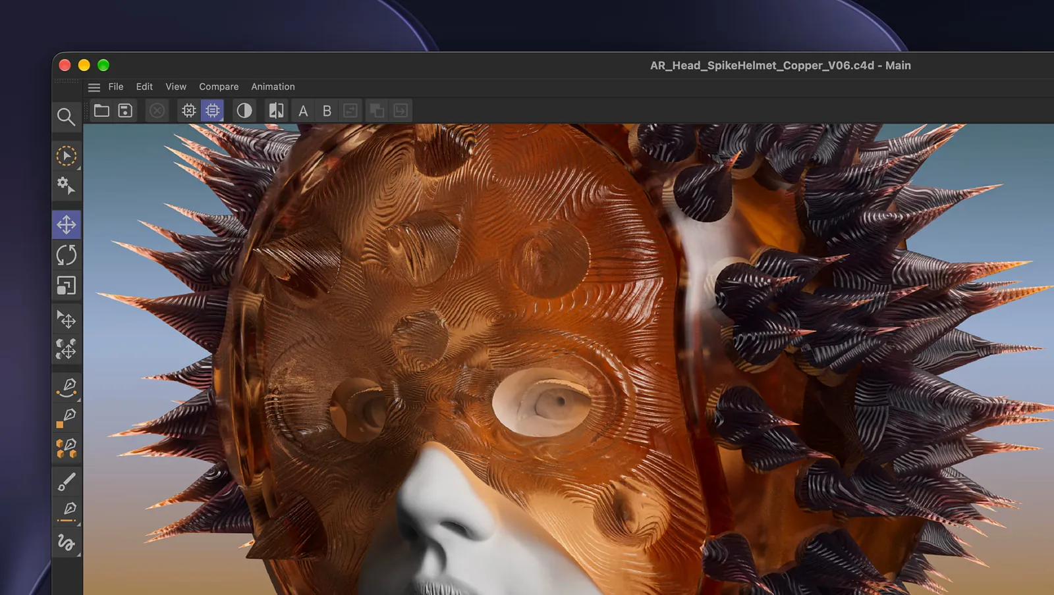The height and width of the screenshot is (595, 1054).
Task: Maximize window with the green button
Action: pyautogui.click(x=103, y=65)
